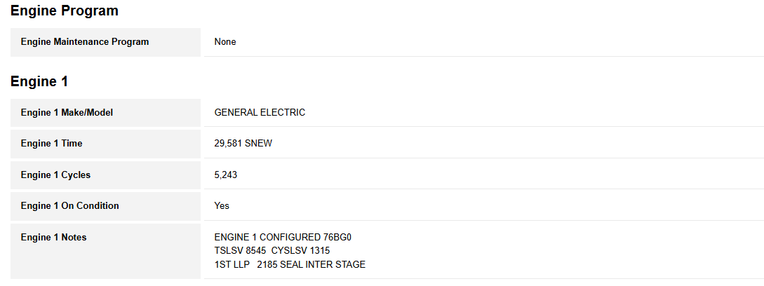Select the Engine 1 On Condition label
The image size is (764, 286).
coord(69,206)
